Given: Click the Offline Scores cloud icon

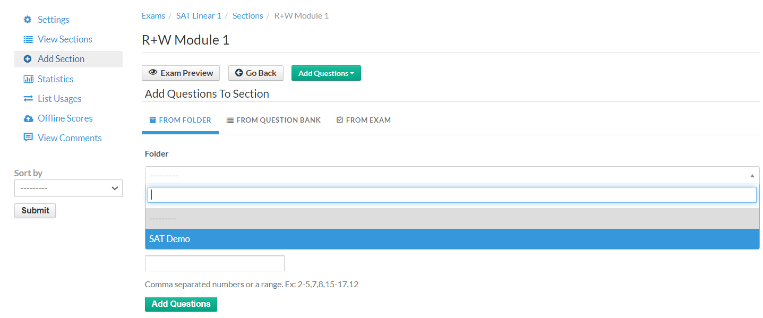Looking at the screenshot, I should [28, 118].
